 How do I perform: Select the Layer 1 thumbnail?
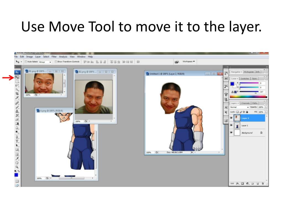coord(237,125)
